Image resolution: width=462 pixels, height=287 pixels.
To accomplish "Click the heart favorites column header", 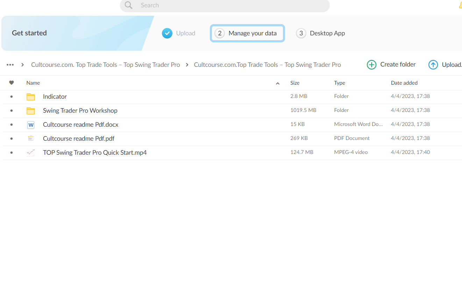I will (12, 83).
